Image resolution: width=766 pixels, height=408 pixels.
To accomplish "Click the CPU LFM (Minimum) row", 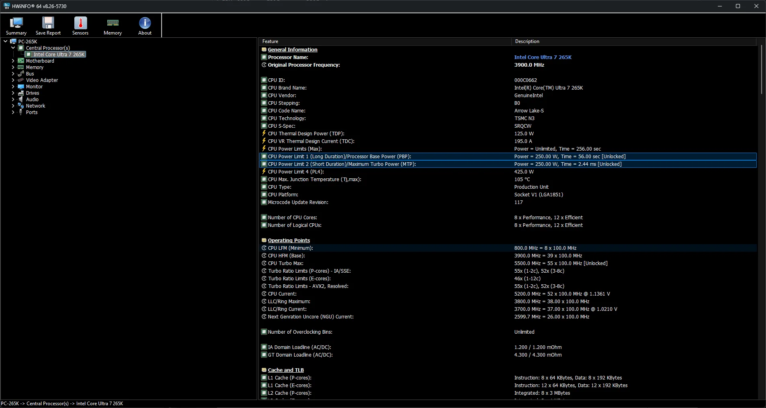I will pyautogui.click(x=508, y=248).
